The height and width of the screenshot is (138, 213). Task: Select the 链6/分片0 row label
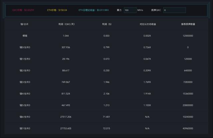[x=25, y=117]
